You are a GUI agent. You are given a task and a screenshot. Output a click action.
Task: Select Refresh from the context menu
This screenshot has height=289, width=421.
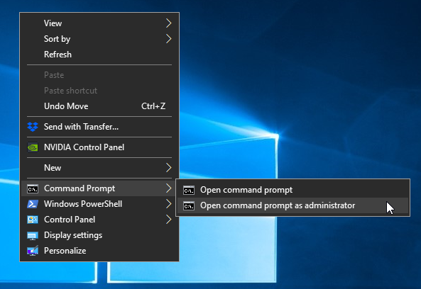click(99, 55)
